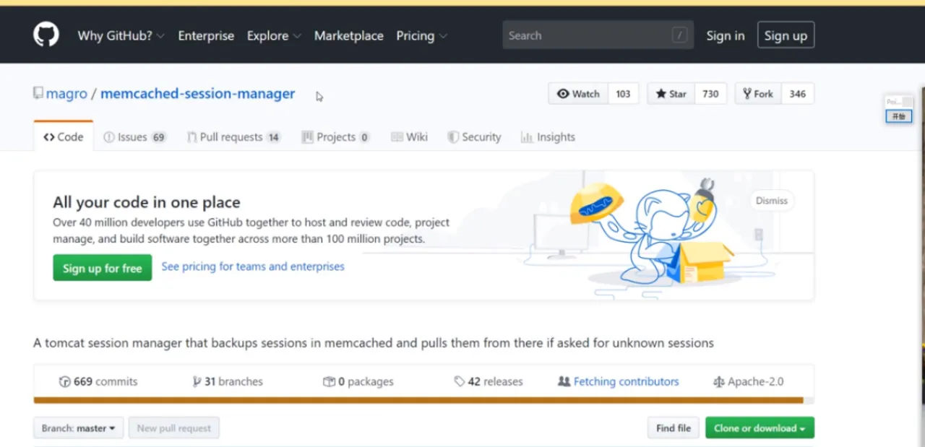Open the Insights tab
Viewport: 925px width, 447px height.
[548, 137]
